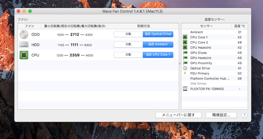Click the PSU Primary lightning icon

[x=185, y=74]
